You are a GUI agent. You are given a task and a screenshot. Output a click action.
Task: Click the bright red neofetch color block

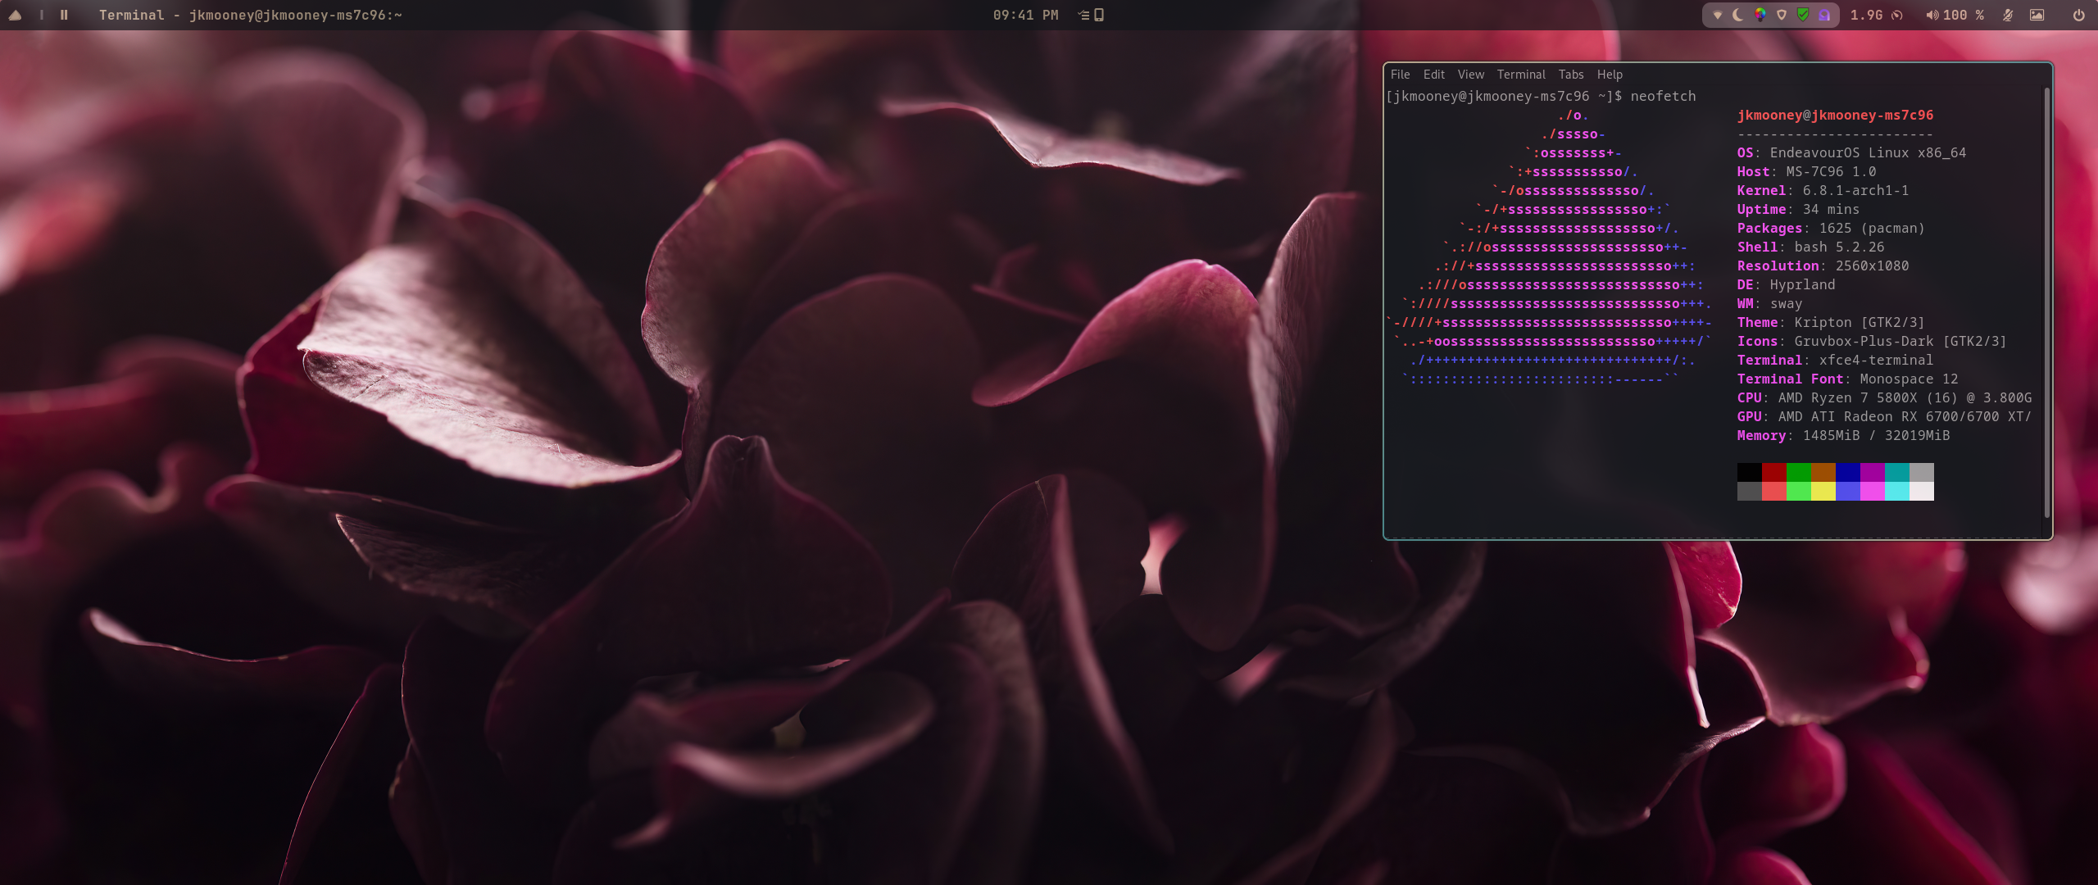coord(1773,491)
